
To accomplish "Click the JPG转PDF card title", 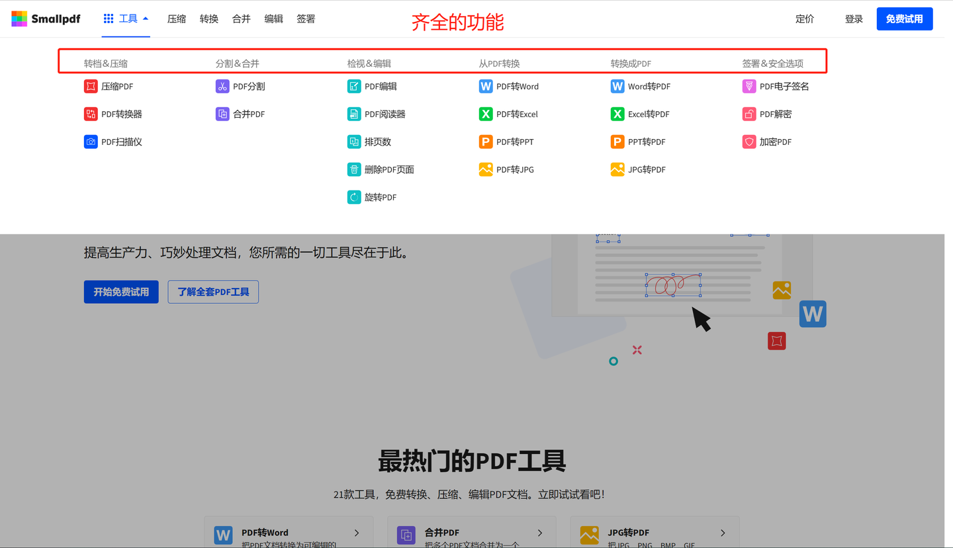I will pos(629,532).
